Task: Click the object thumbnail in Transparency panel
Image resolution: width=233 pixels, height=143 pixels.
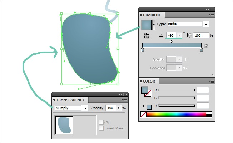Action: click(64, 125)
